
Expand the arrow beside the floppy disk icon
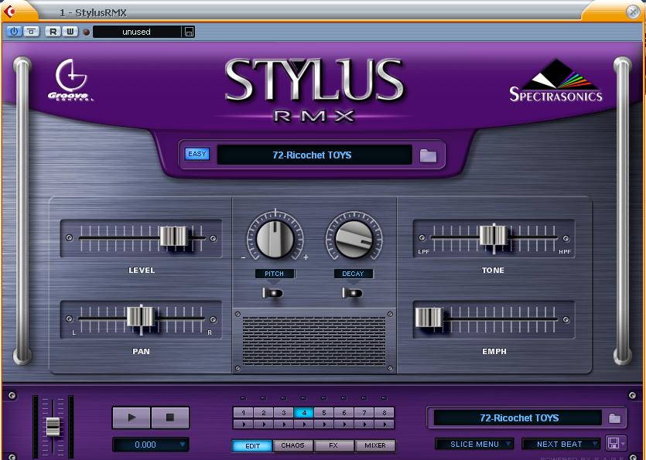click(623, 444)
